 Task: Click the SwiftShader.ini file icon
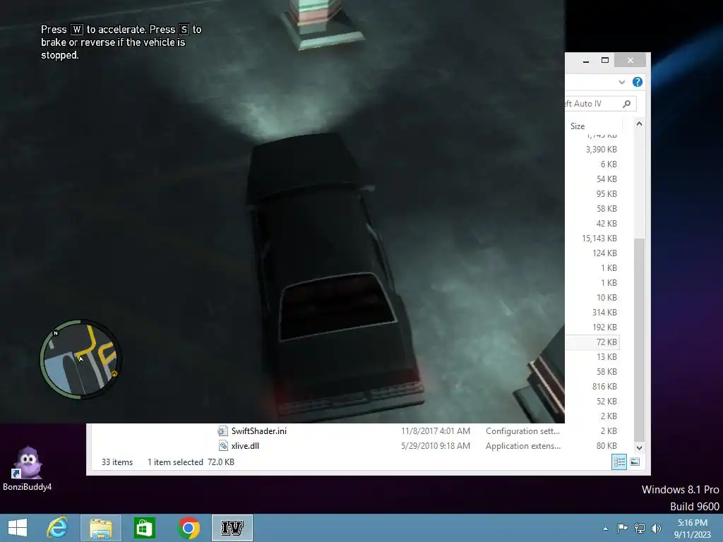point(222,431)
